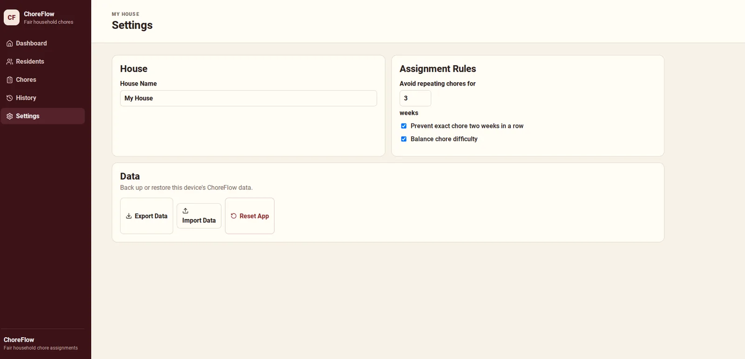Click the 'Avoid repeating chores for' label
The width and height of the screenshot is (745, 359).
click(438, 84)
